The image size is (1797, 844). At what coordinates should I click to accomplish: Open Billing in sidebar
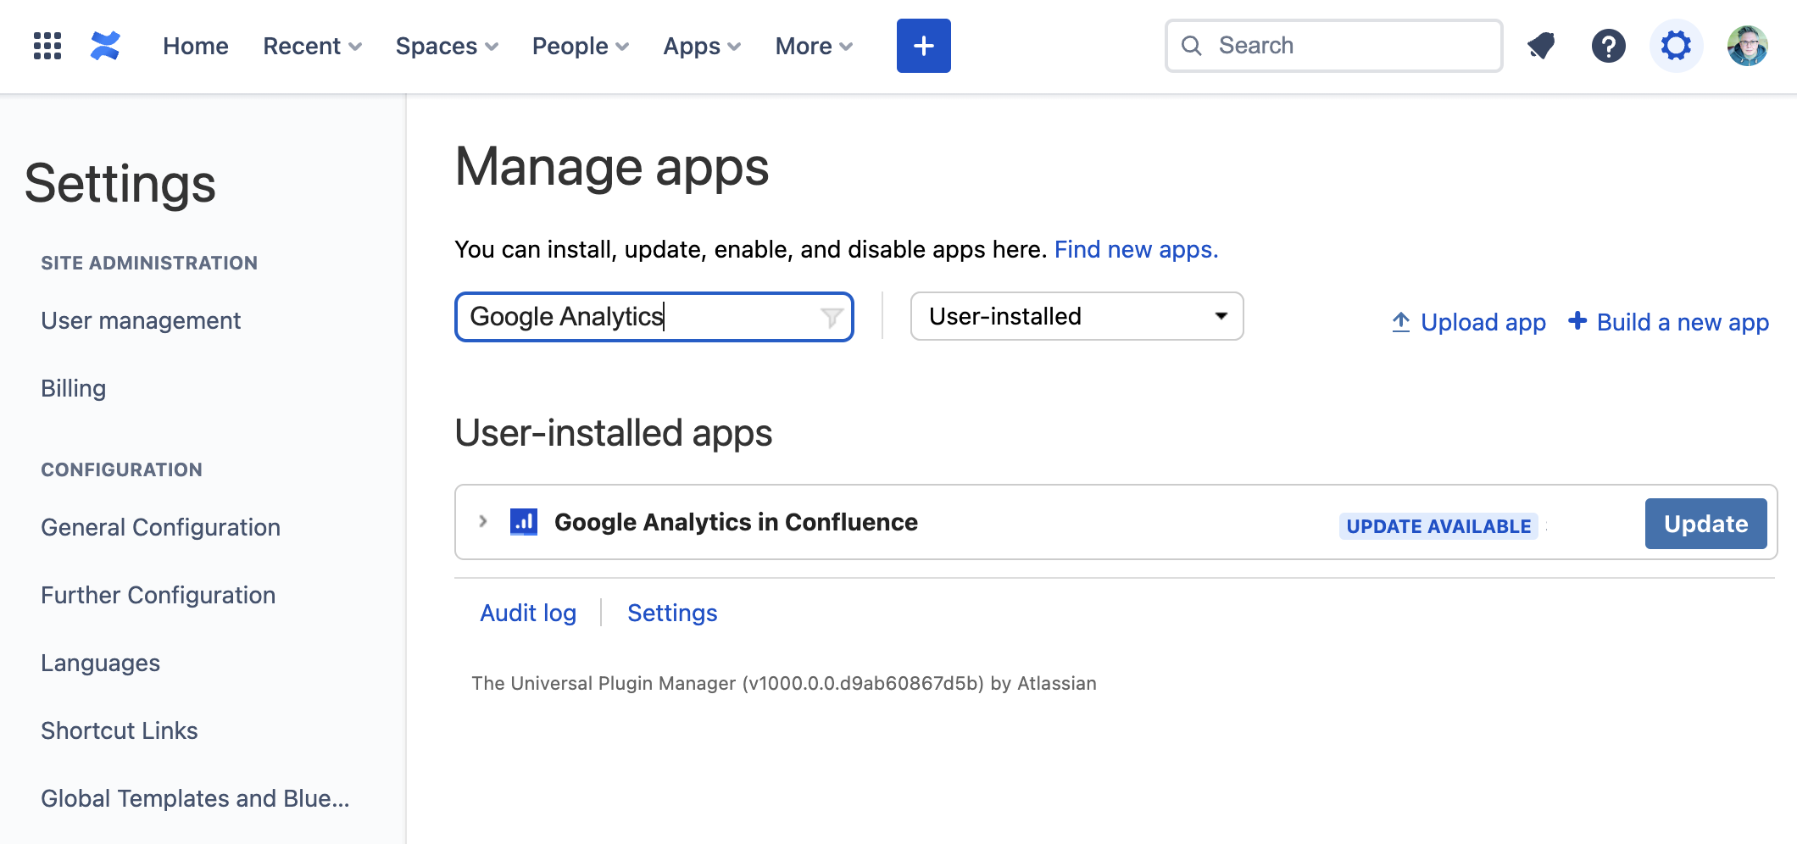click(74, 388)
